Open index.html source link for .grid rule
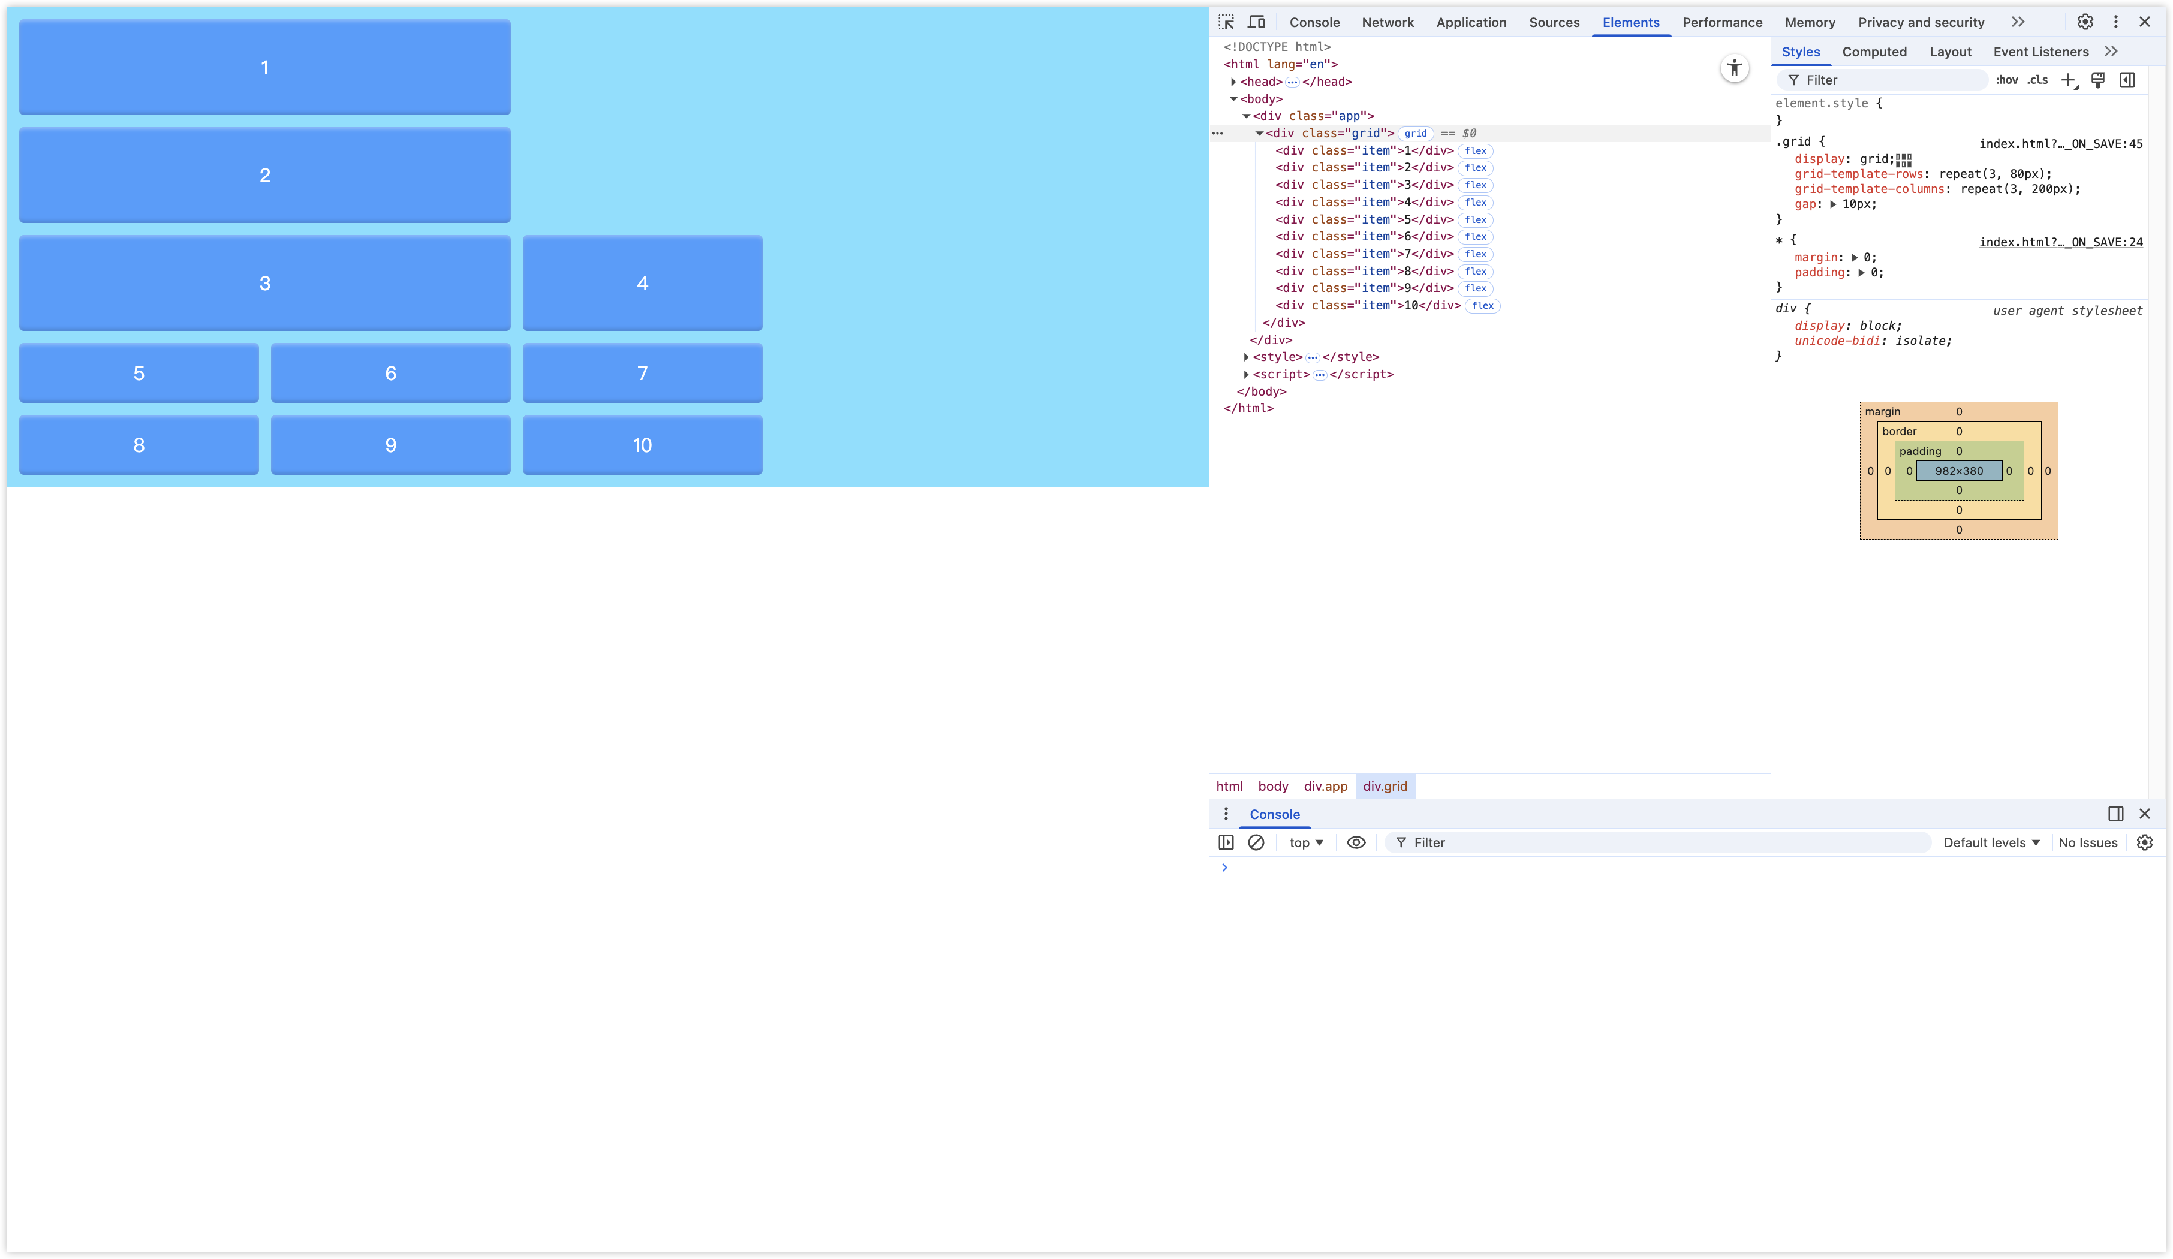 2060,144
